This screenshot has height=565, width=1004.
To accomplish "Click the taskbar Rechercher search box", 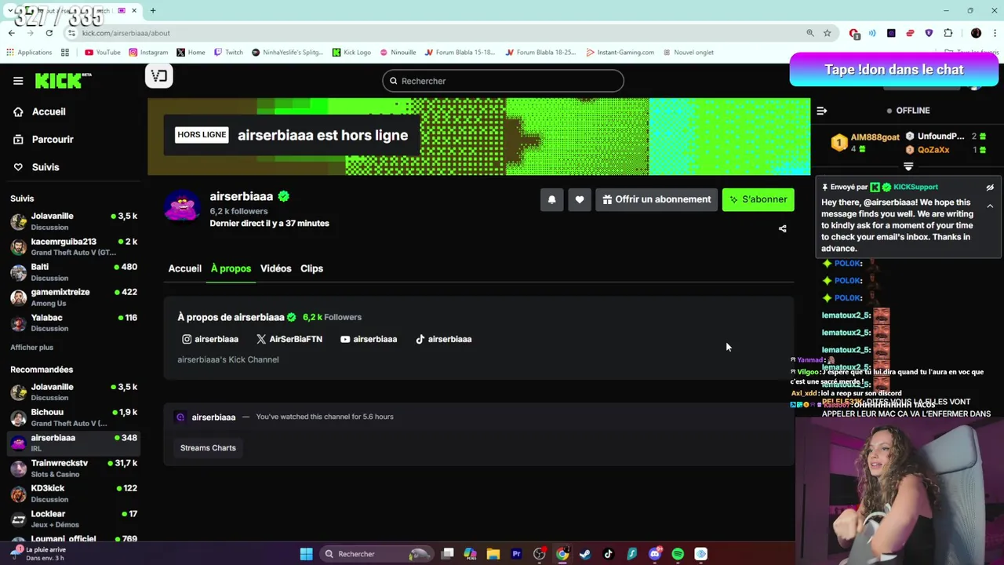I will pos(376,554).
